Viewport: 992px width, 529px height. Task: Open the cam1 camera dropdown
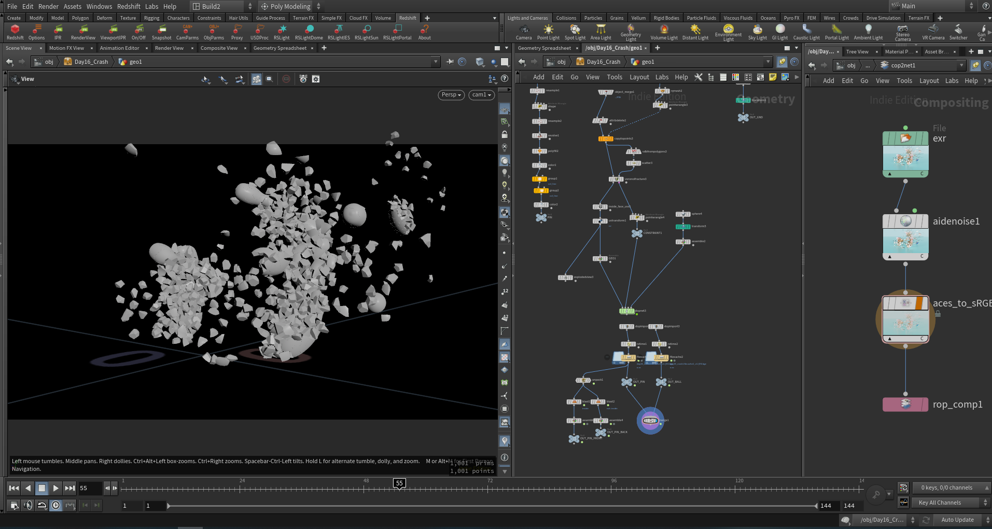tap(481, 95)
